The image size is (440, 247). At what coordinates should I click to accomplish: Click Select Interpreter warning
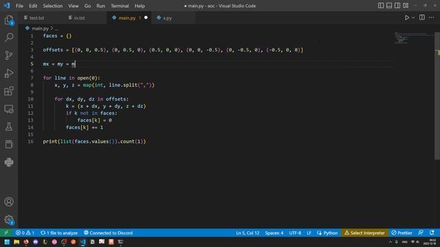coord(365,233)
